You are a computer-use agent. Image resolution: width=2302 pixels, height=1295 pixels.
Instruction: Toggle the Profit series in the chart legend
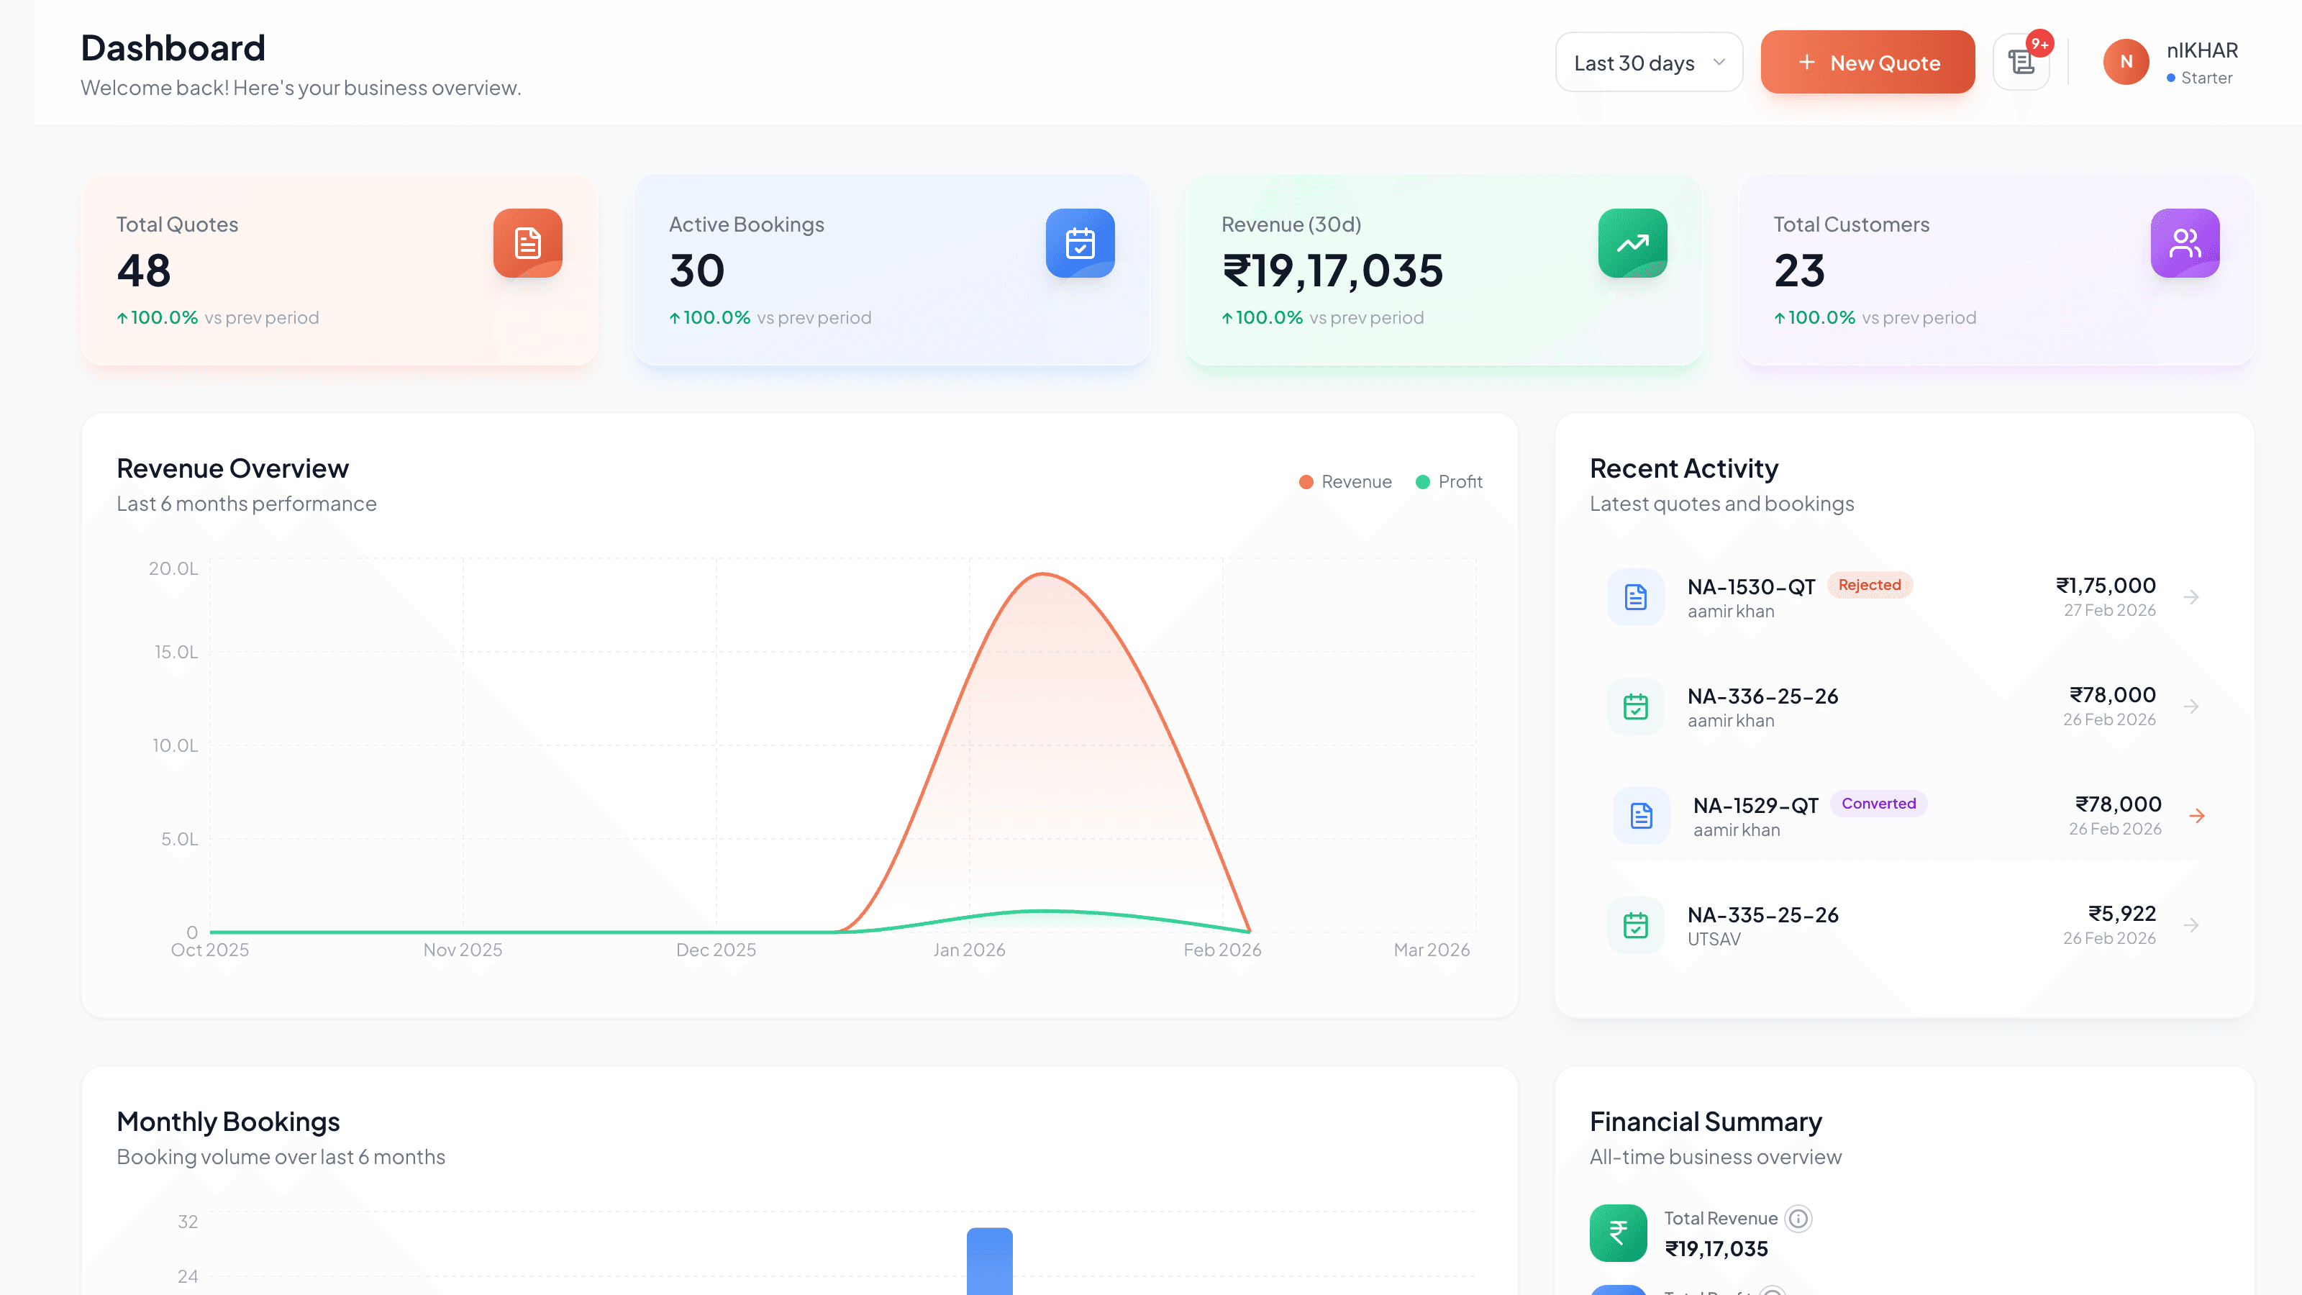point(1447,482)
